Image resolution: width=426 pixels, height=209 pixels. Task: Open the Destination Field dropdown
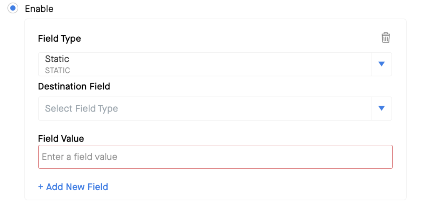[215, 108]
